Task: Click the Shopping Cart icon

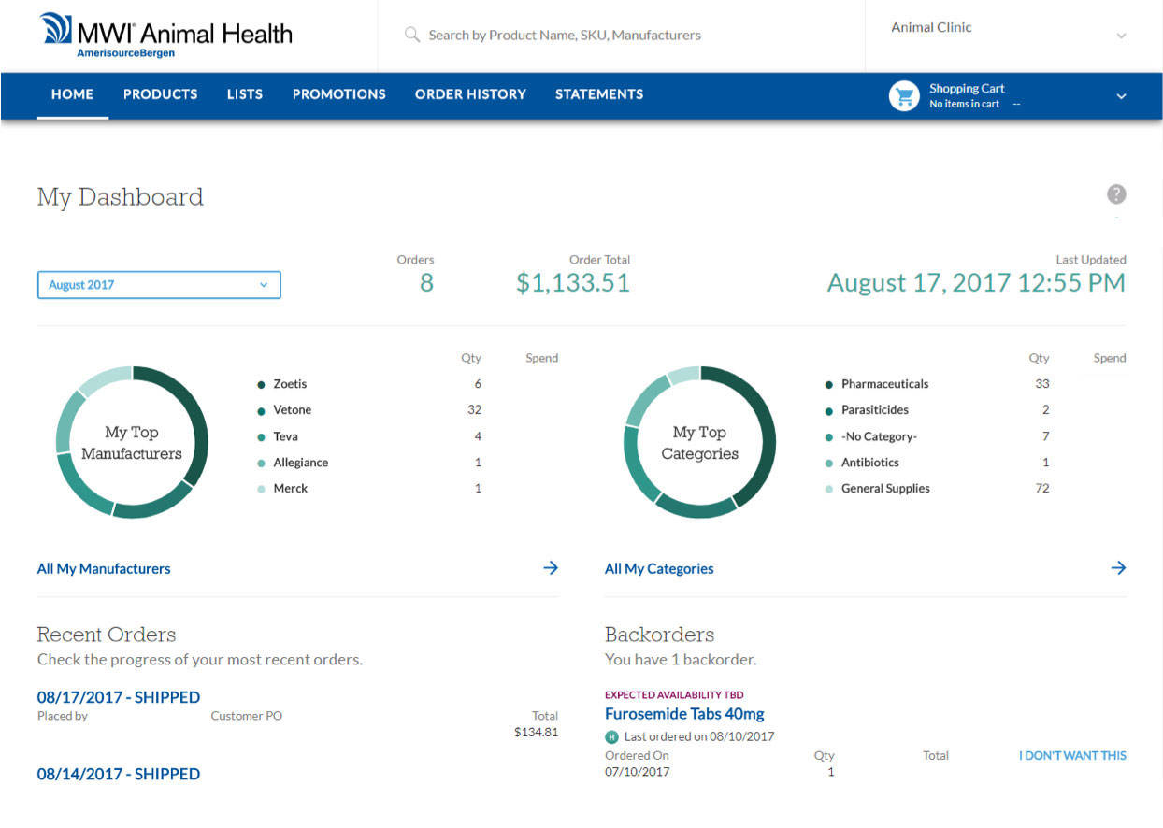Action: [x=903, y=95]
